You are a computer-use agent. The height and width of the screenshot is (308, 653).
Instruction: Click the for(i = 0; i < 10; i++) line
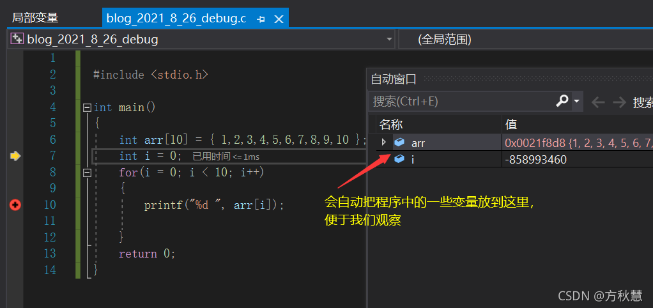tap(191, 173)
